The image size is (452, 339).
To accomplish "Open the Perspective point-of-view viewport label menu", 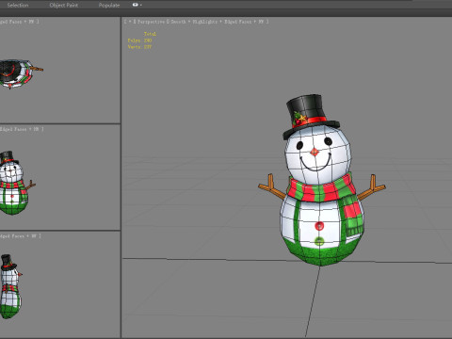I will [151, 22].
